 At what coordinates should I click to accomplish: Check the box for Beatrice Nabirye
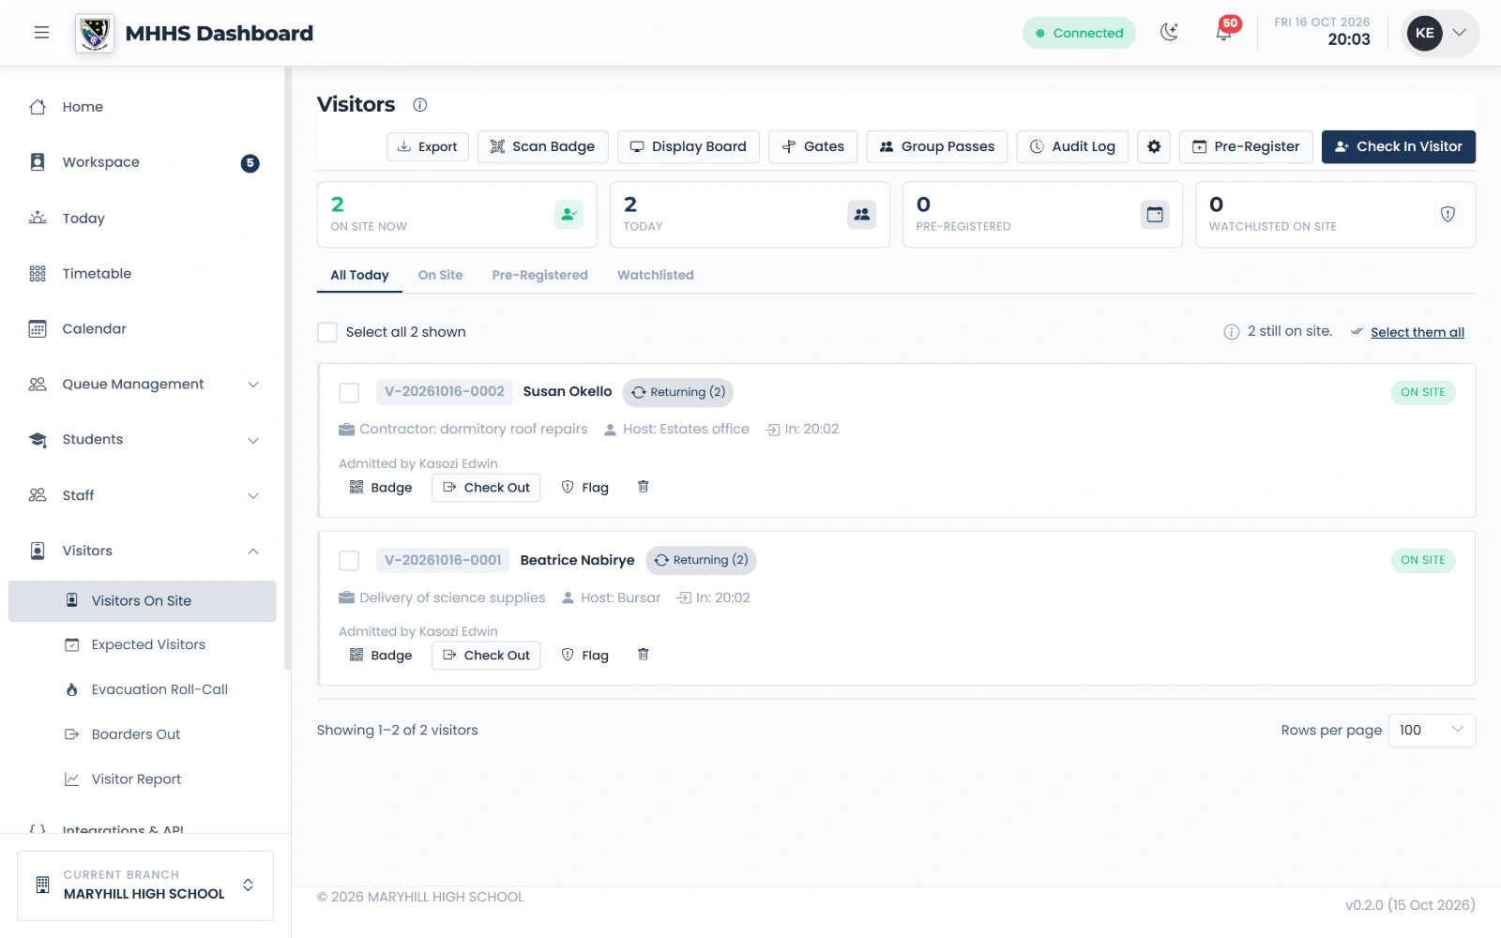349,560
